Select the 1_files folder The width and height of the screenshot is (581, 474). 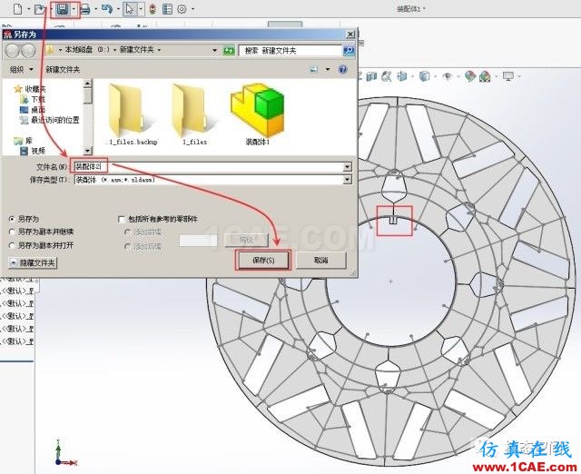point(194,115)
